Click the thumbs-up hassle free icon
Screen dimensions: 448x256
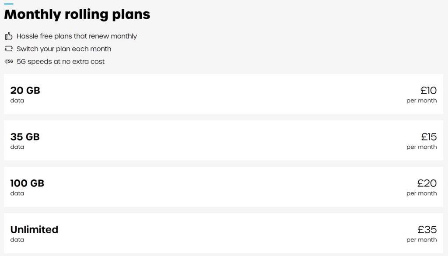[x=9, y=36]
